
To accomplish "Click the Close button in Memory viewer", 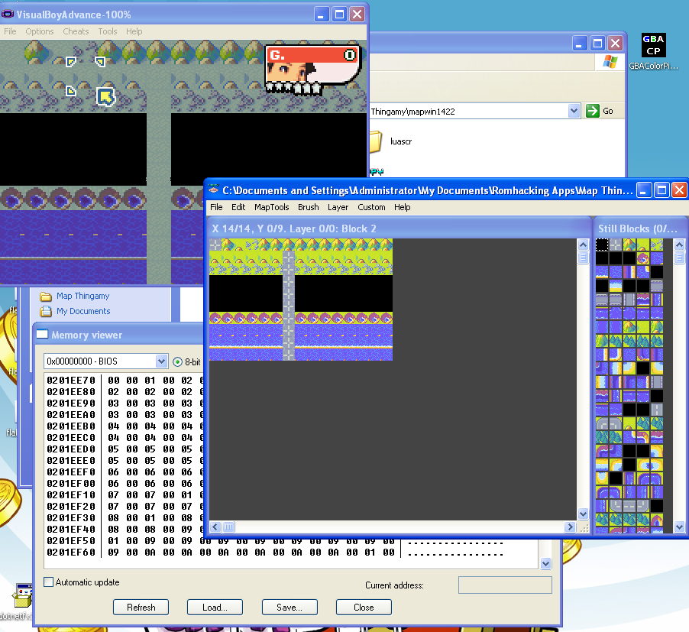I will 364,608.
